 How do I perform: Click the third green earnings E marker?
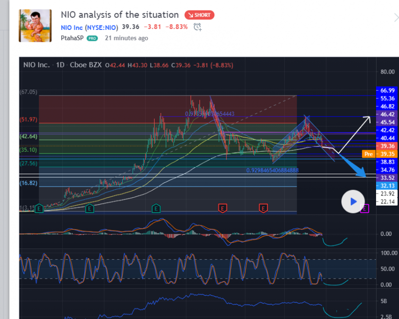pos(156,208)
